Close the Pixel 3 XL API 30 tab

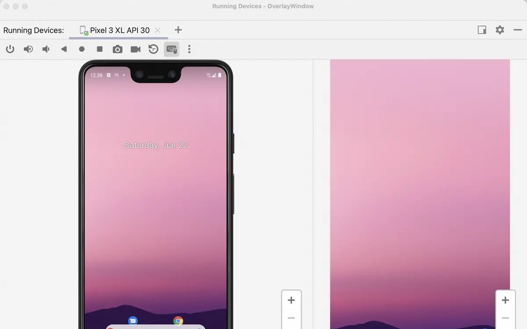coord(158,30)
